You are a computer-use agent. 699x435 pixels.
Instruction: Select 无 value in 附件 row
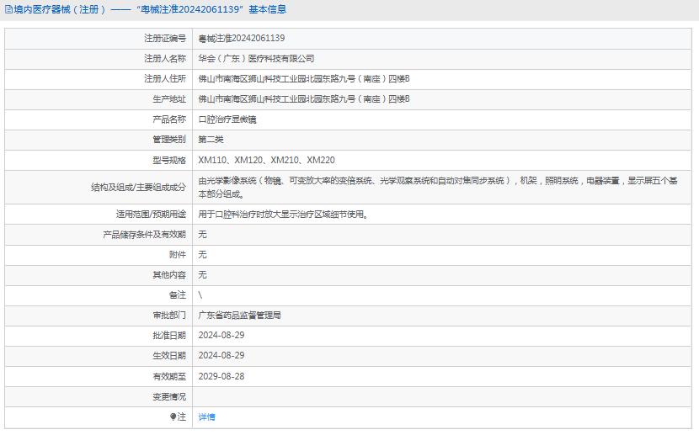[202, 255]
